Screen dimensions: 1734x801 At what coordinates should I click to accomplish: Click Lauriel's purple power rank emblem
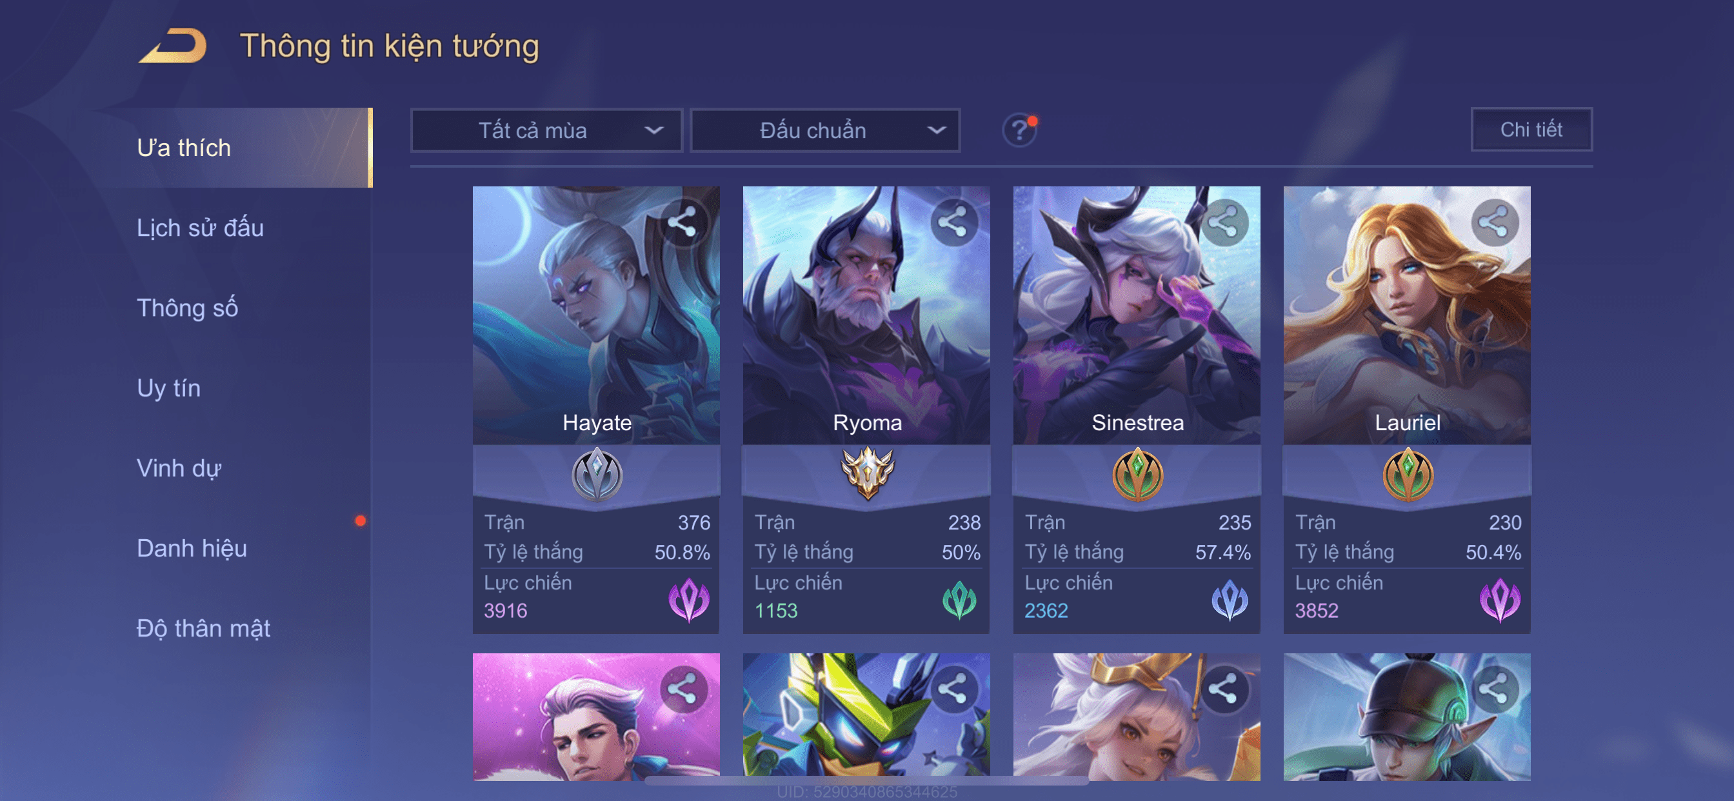pyautogui.click(x=1500, y=599)
